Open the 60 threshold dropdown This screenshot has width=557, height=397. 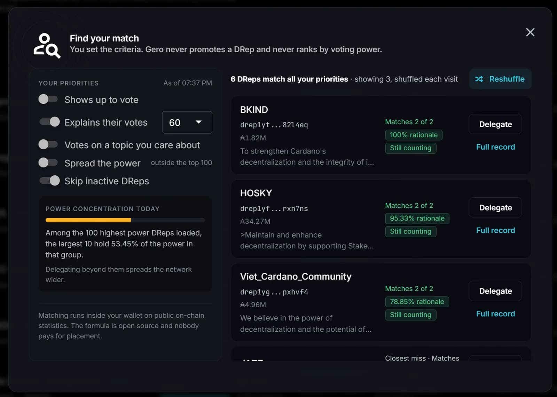coord(187,122)
